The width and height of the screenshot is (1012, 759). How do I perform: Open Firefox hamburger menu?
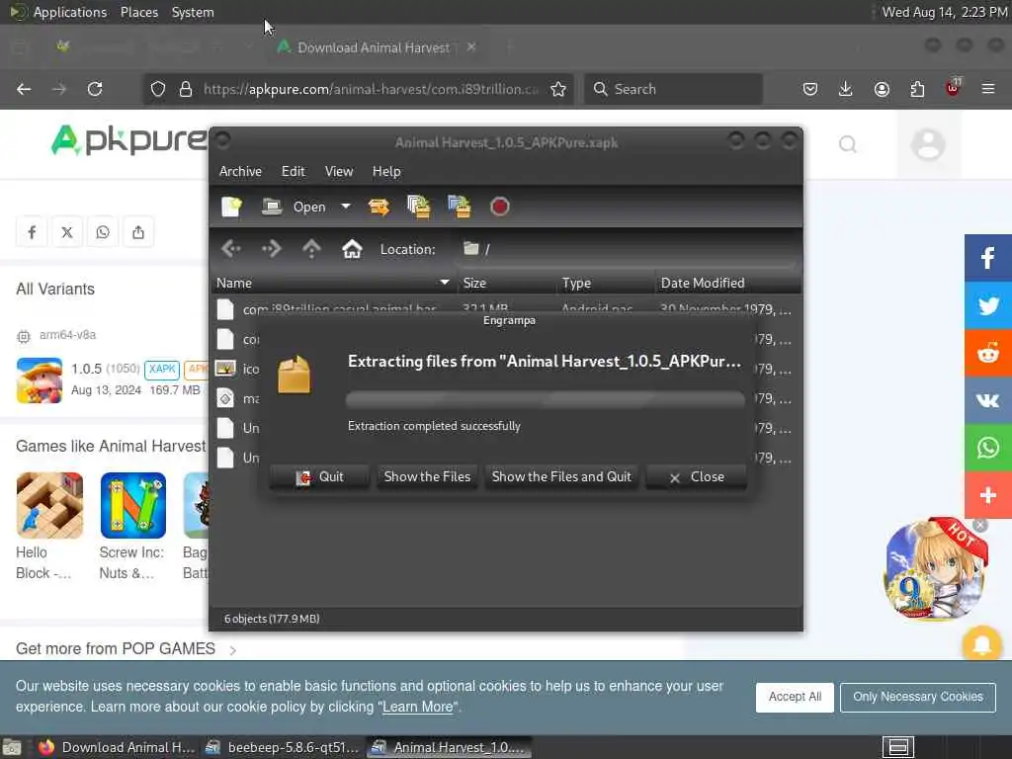pos(988,89)
